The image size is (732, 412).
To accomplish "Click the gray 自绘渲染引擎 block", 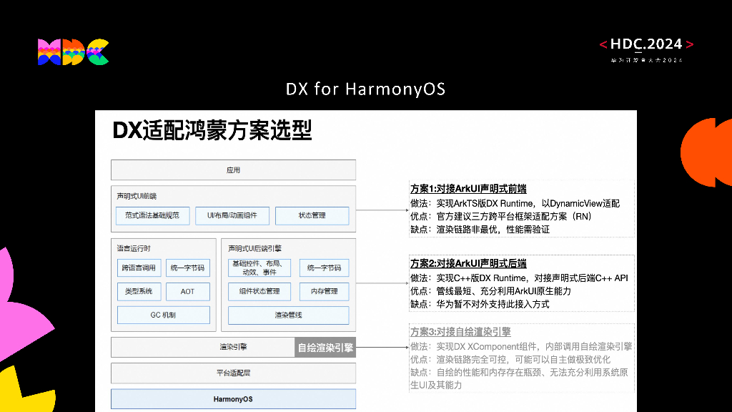I will [325, 348].
